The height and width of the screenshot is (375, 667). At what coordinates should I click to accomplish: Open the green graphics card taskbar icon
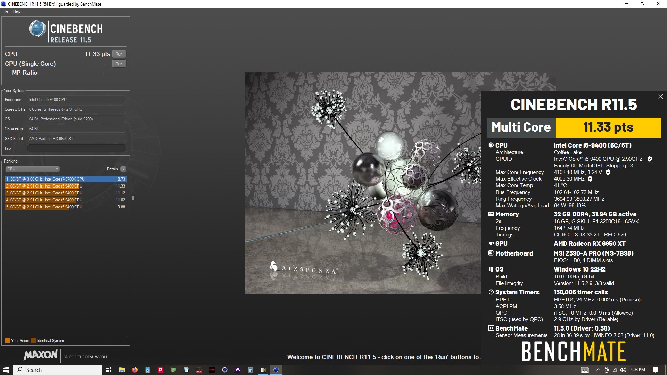coord(173,370)
